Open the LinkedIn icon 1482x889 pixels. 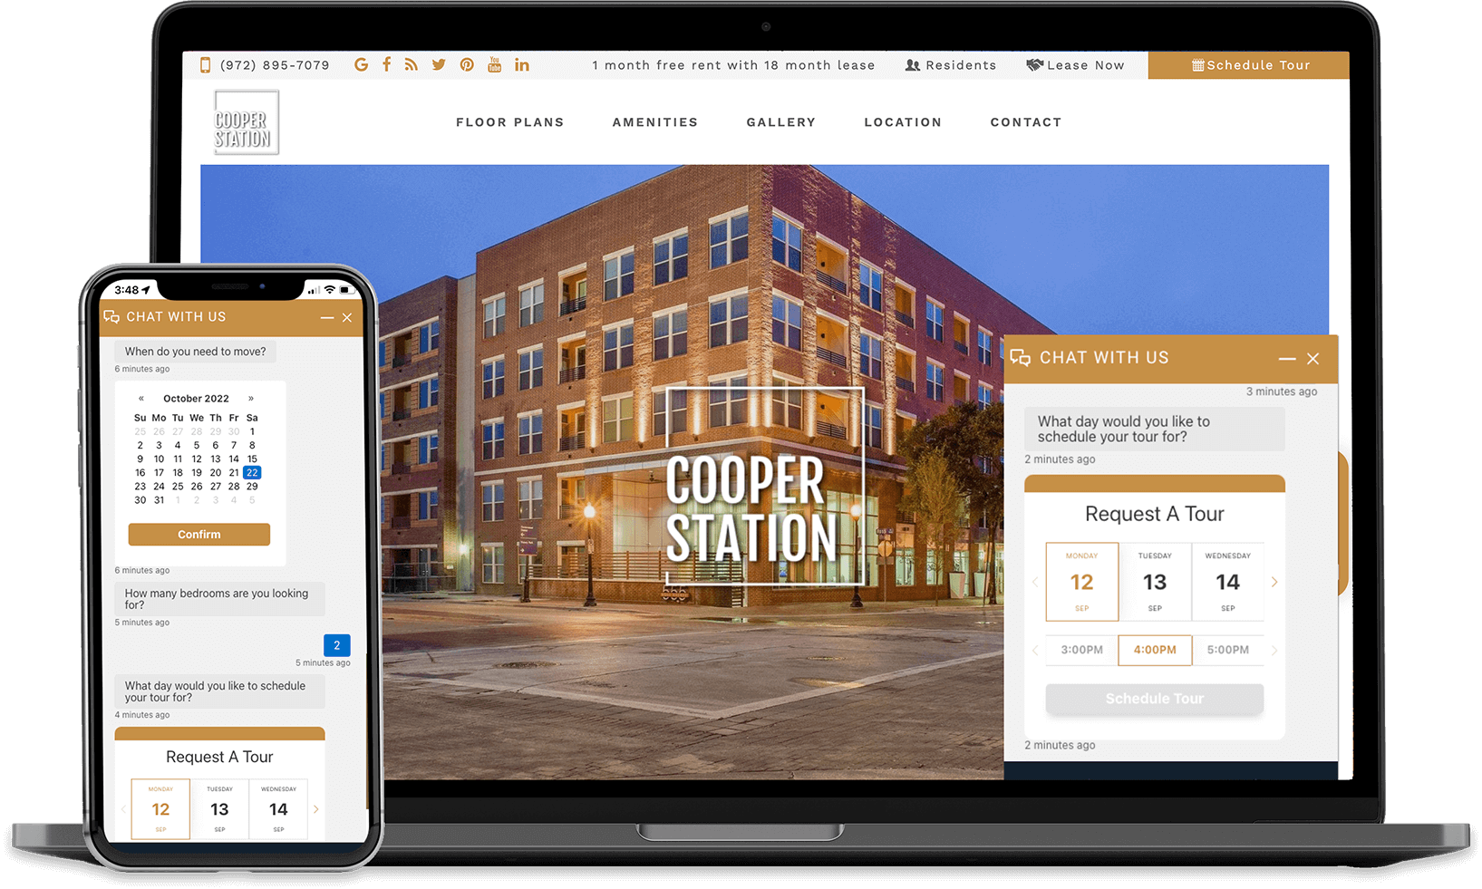click(521, 64)
